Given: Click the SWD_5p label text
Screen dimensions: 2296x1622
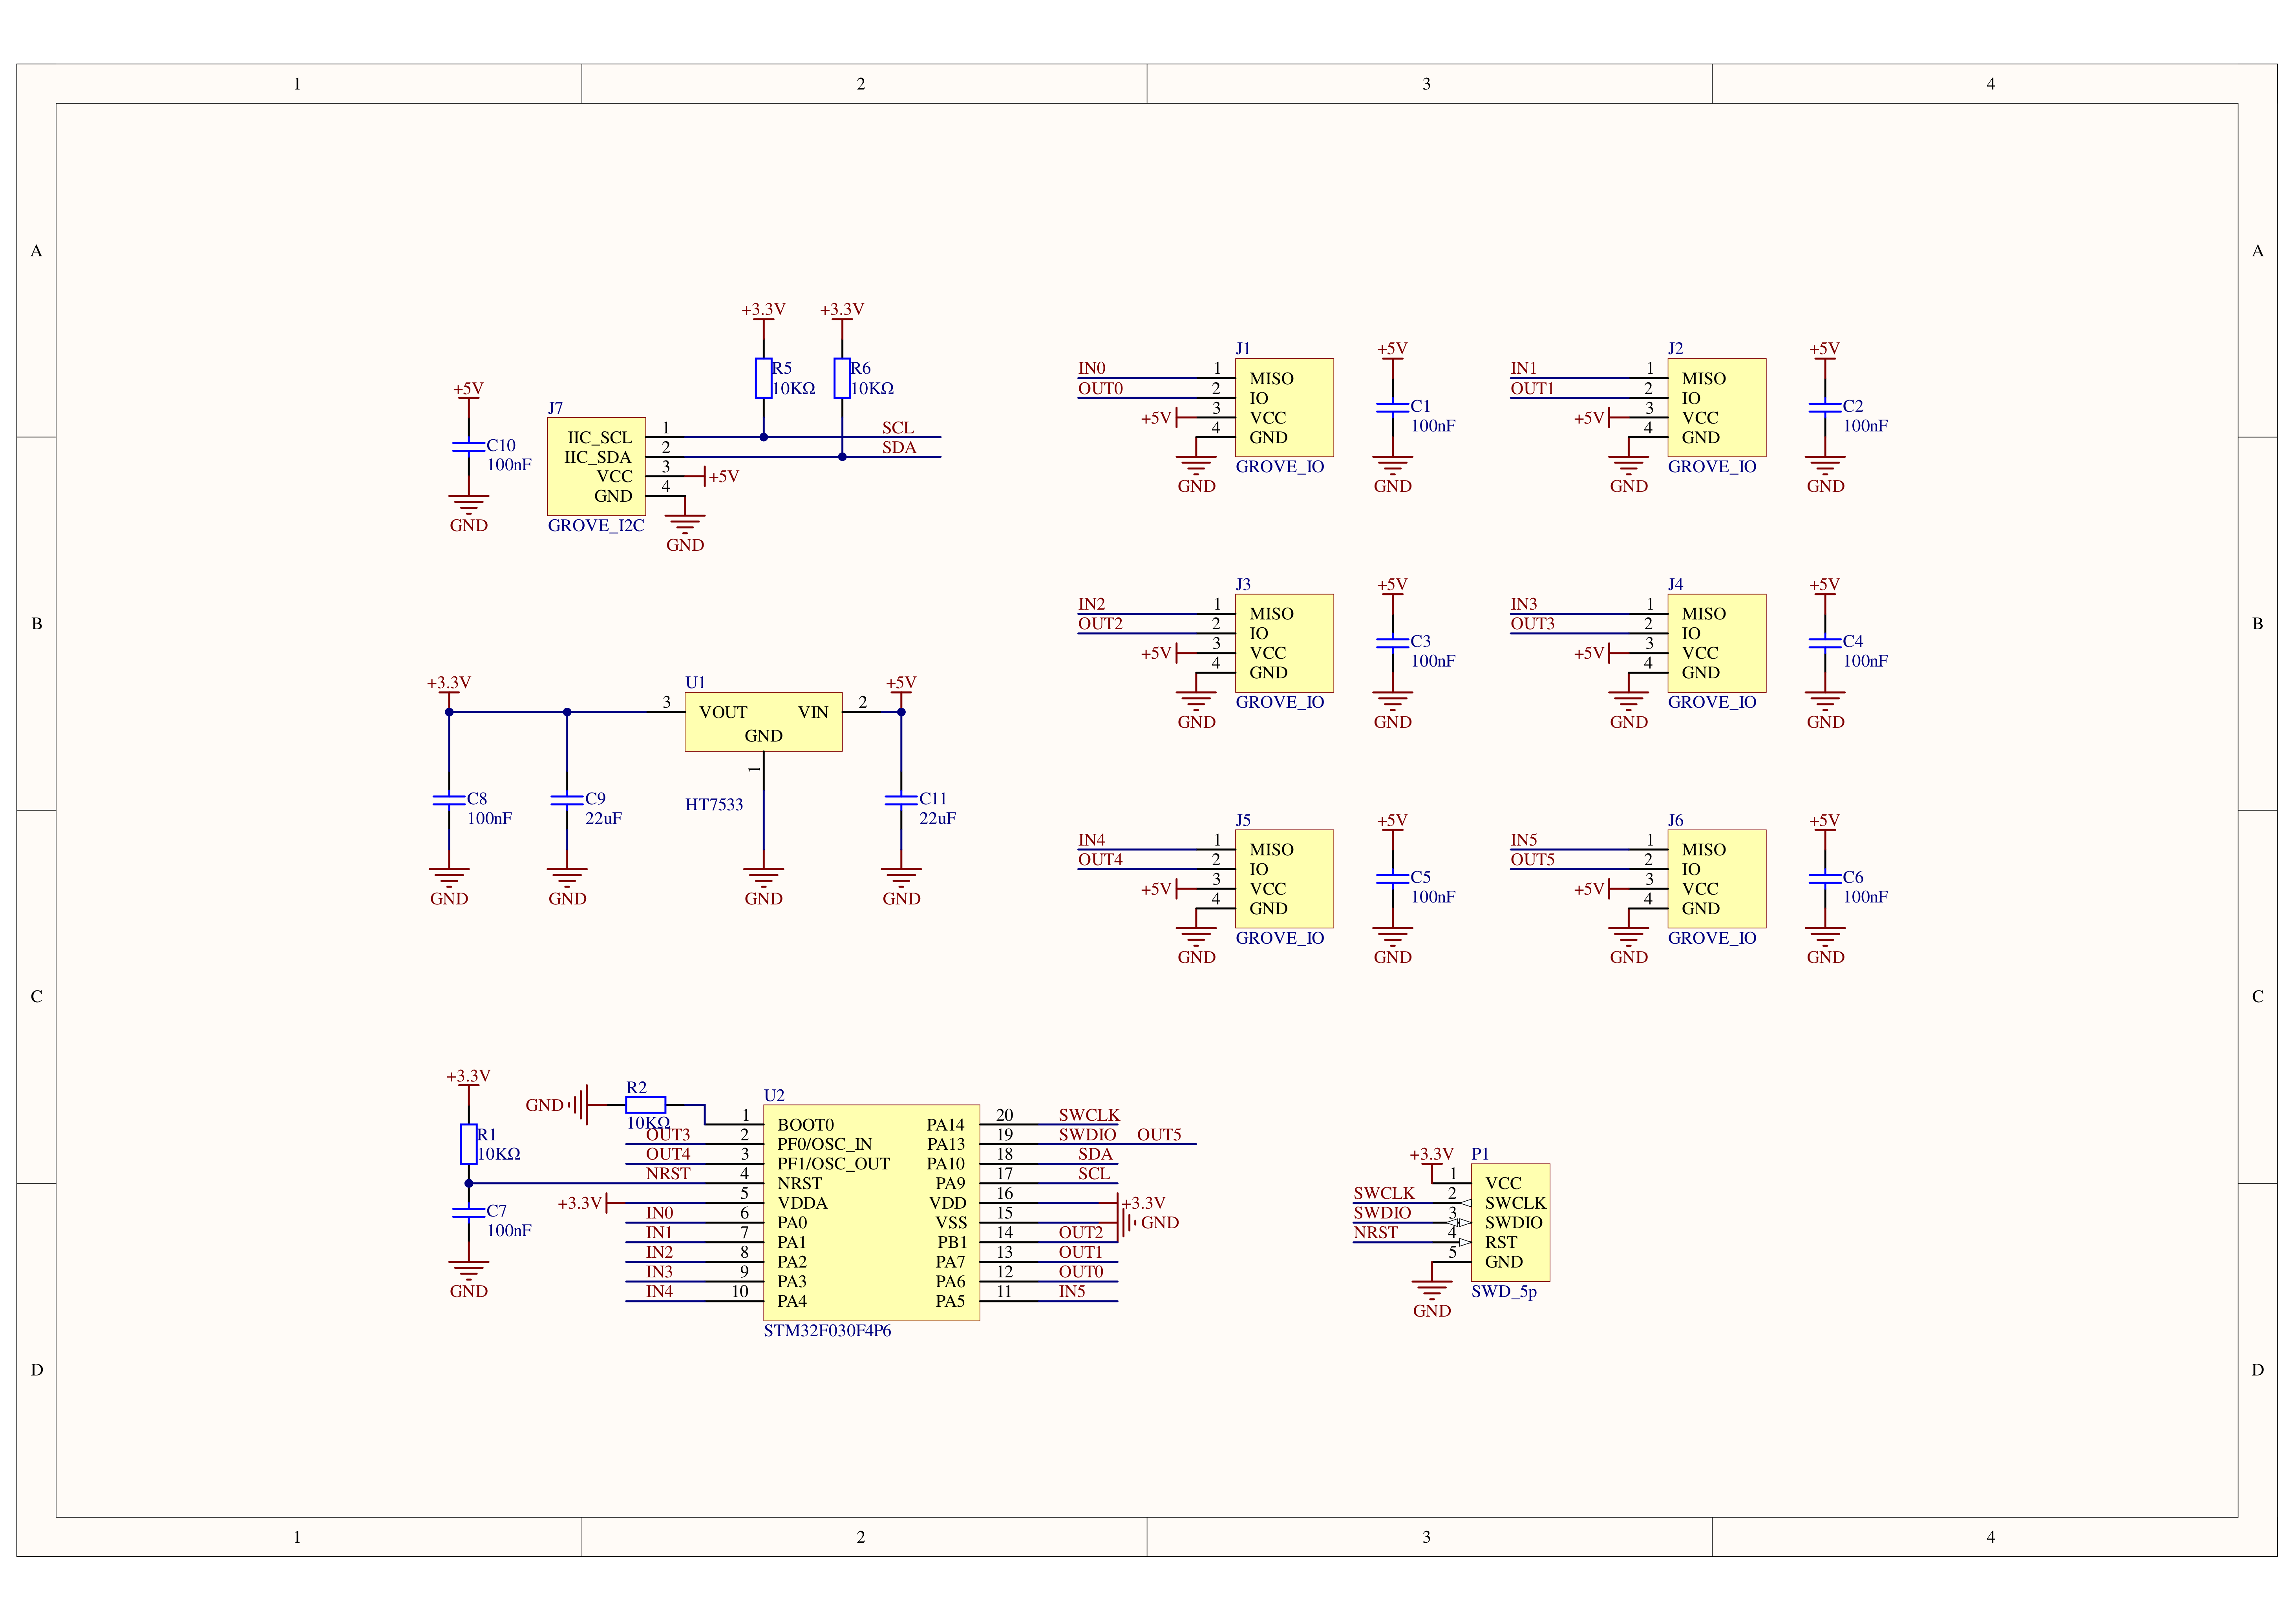Looking at the screenshot, I should [1504, 1292].
